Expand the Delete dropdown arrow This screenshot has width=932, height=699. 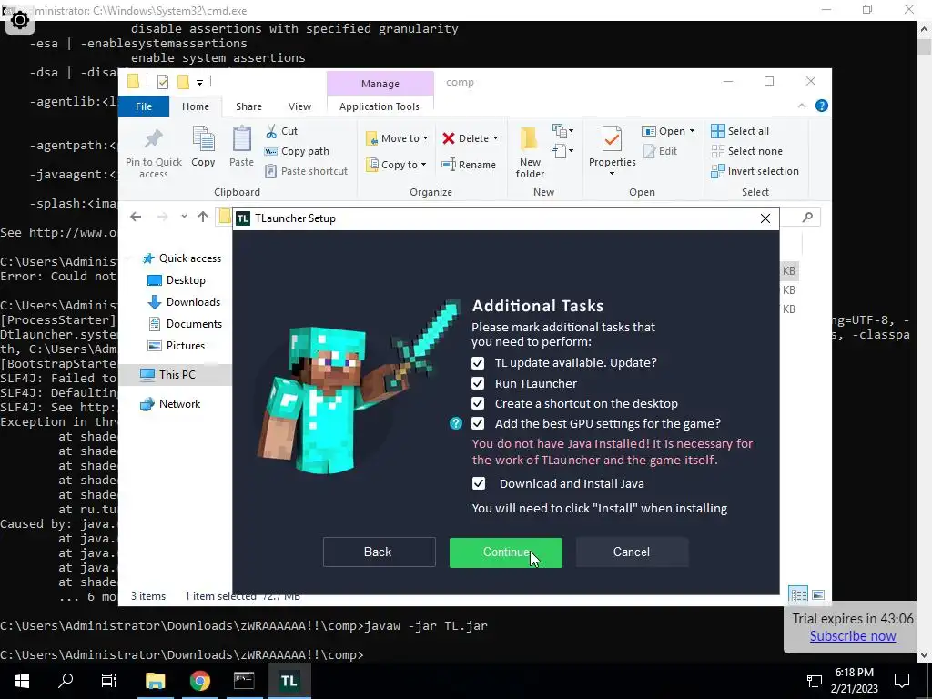click(x=495, y=138)
